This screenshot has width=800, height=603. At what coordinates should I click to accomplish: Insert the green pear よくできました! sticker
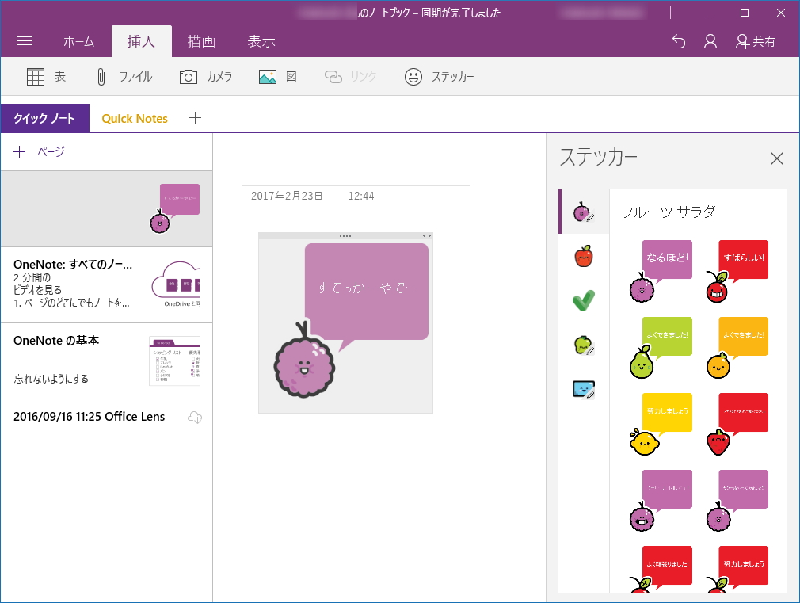(x=661, y=348)
